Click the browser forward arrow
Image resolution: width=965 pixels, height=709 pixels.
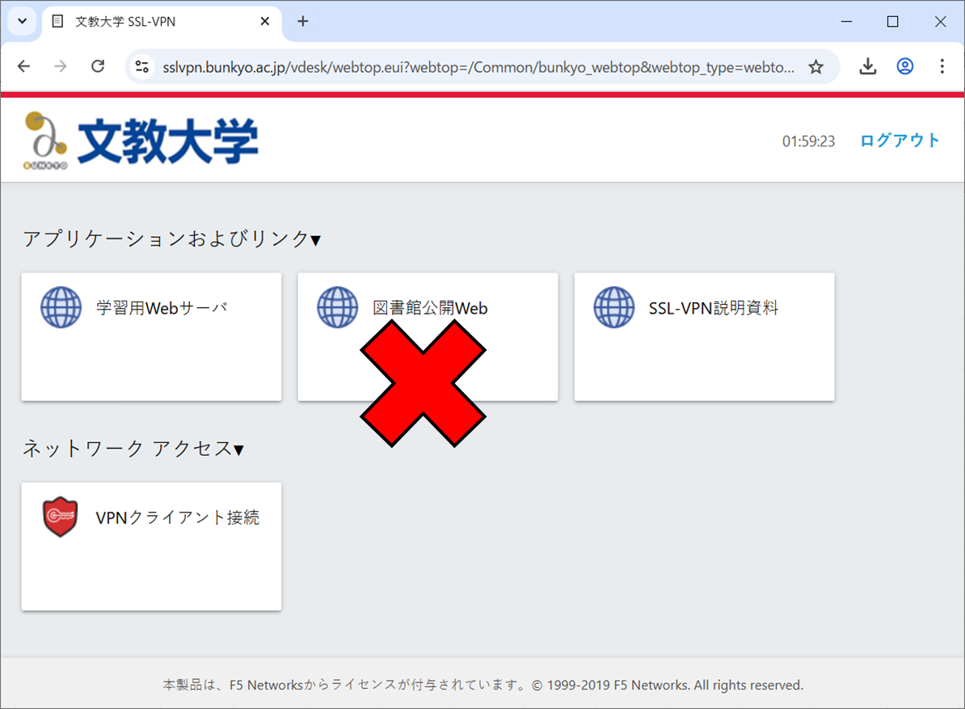pyautogui.click(x=61, y=66)
